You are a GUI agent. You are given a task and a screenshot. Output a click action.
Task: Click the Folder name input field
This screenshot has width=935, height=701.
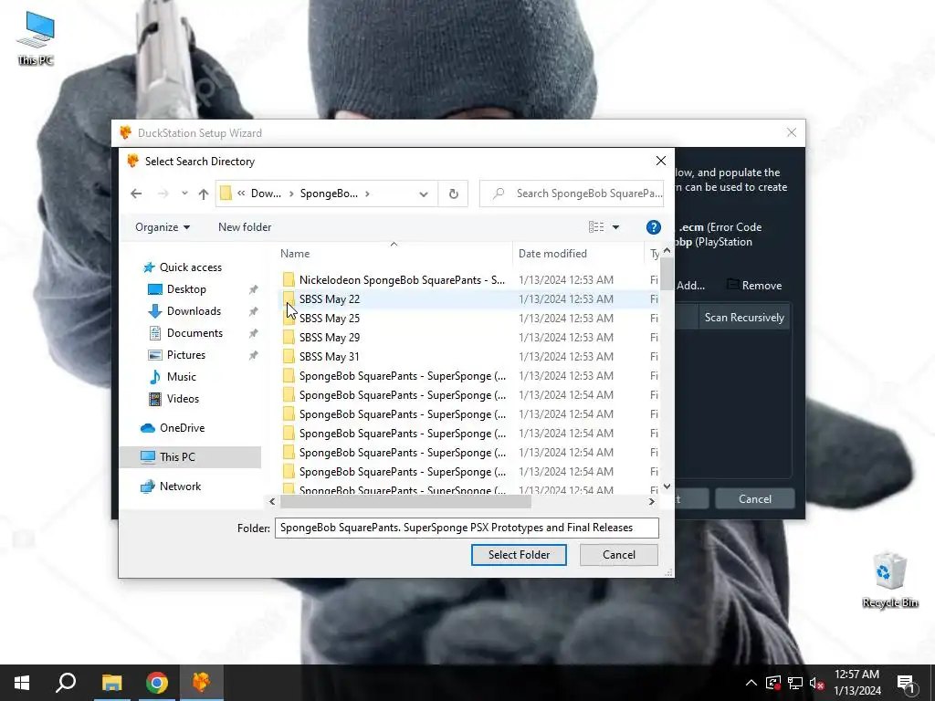467,528
